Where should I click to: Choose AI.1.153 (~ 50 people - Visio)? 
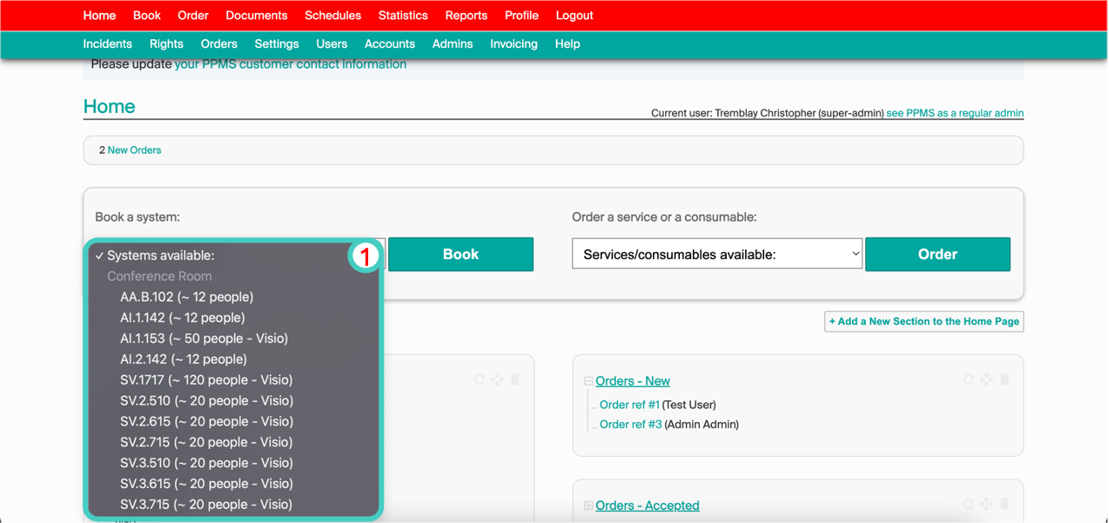203,338
